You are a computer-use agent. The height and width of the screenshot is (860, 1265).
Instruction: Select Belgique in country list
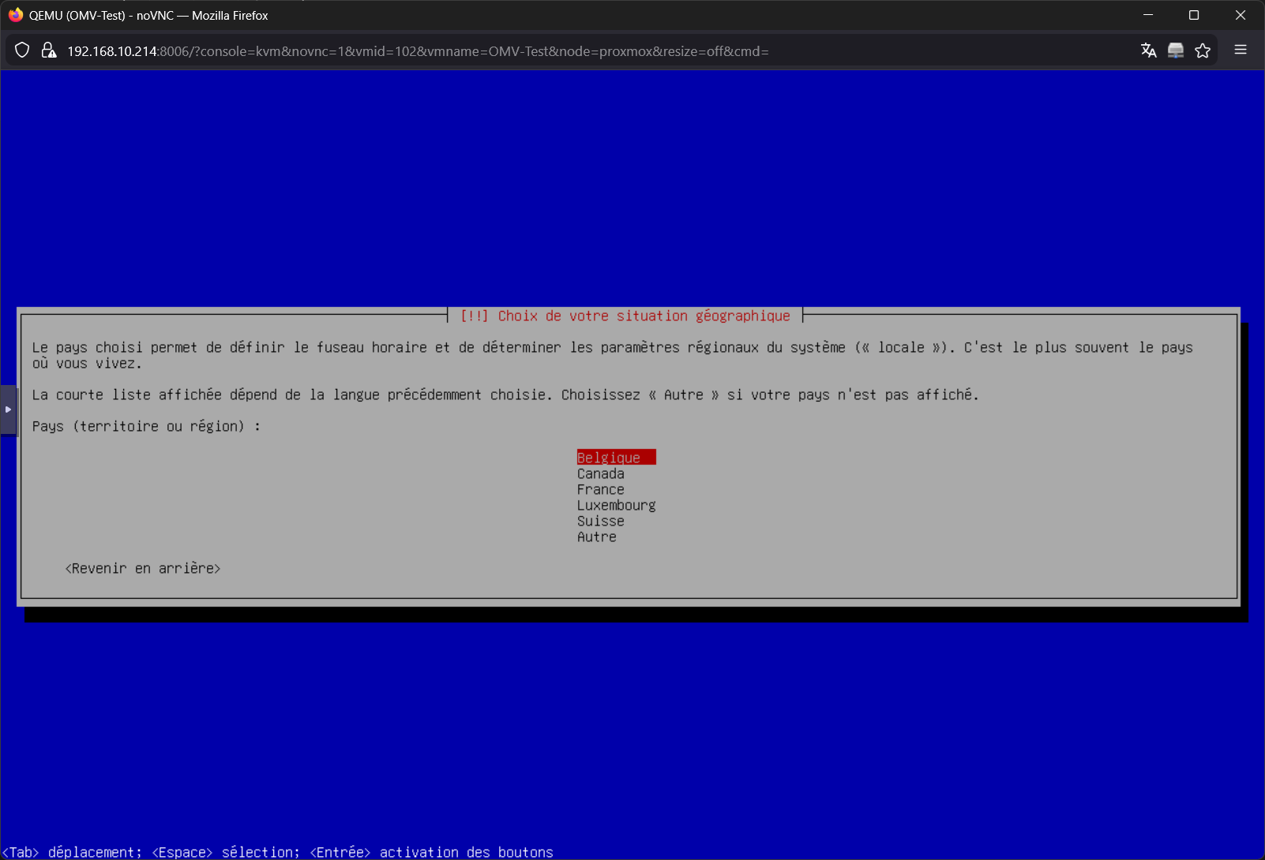[x=616, y=458]
